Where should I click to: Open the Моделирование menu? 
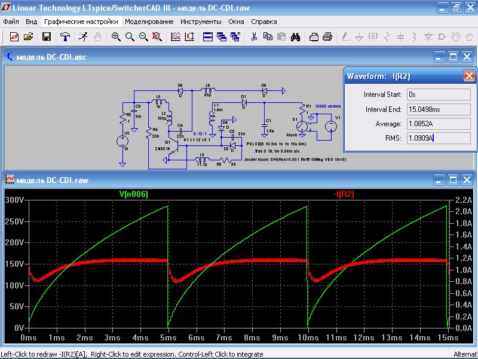pyautogui.click(x=149, y=21)
